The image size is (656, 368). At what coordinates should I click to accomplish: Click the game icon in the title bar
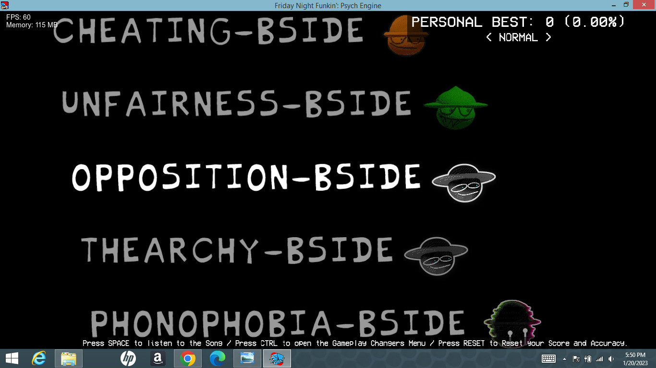pos(5,5)
